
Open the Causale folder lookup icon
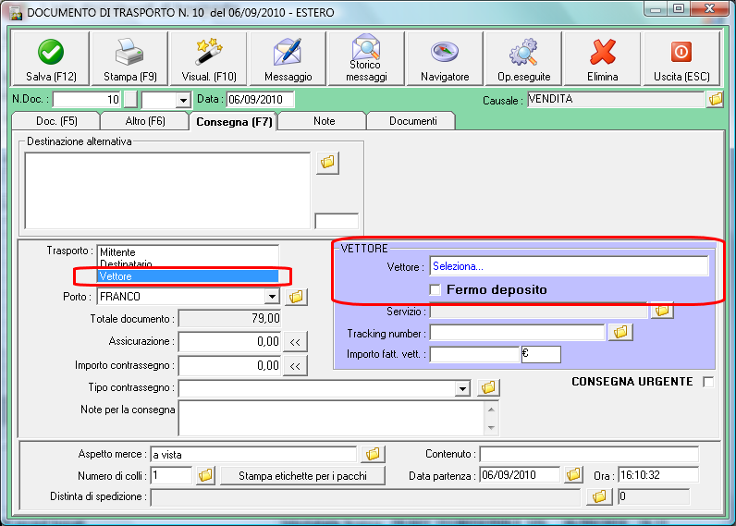click(716, 100)
